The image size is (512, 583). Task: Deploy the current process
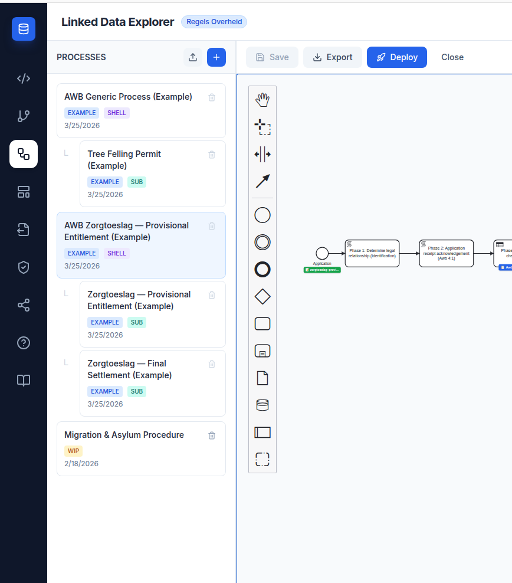(x=396, y=57)
